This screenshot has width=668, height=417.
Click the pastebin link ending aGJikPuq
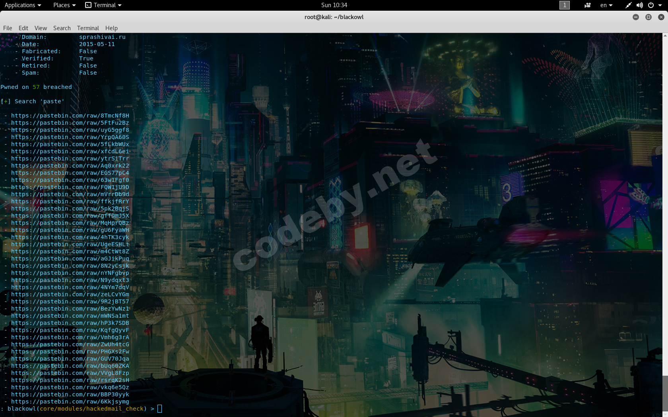coord(70,259)
